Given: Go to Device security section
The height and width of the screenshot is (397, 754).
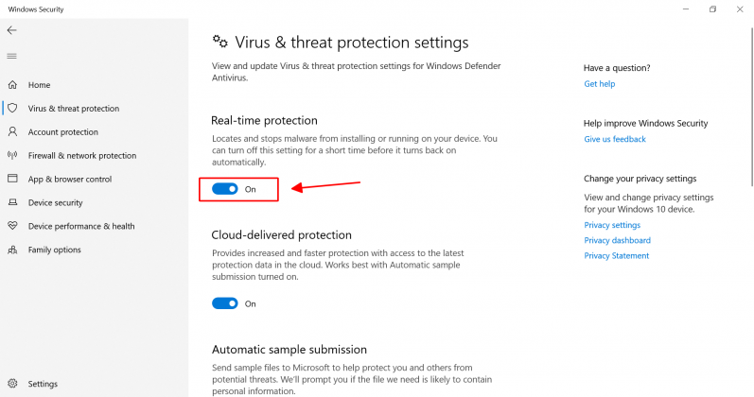Looking at the screenshot, I should 56,202.
